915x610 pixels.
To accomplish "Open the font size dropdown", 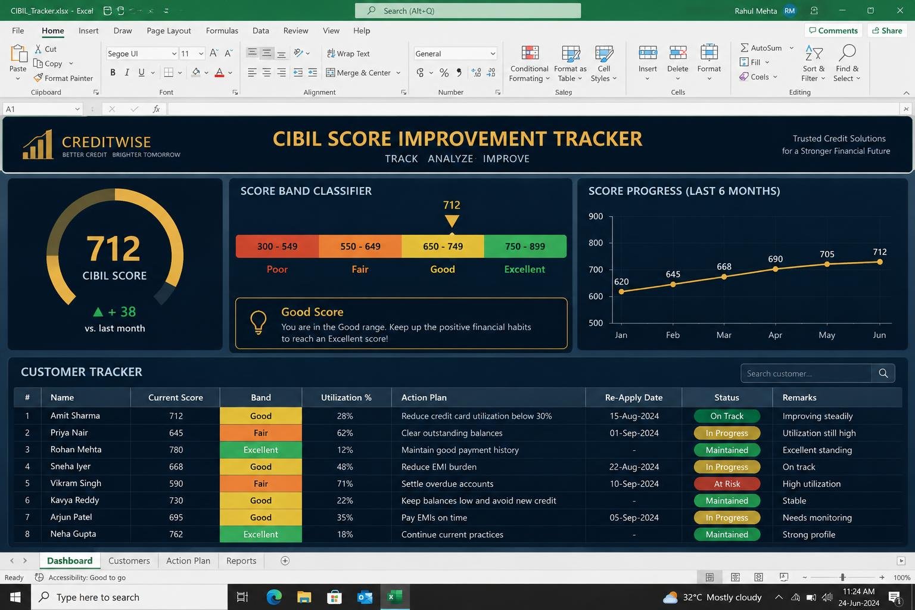I will tap(201, 54).
